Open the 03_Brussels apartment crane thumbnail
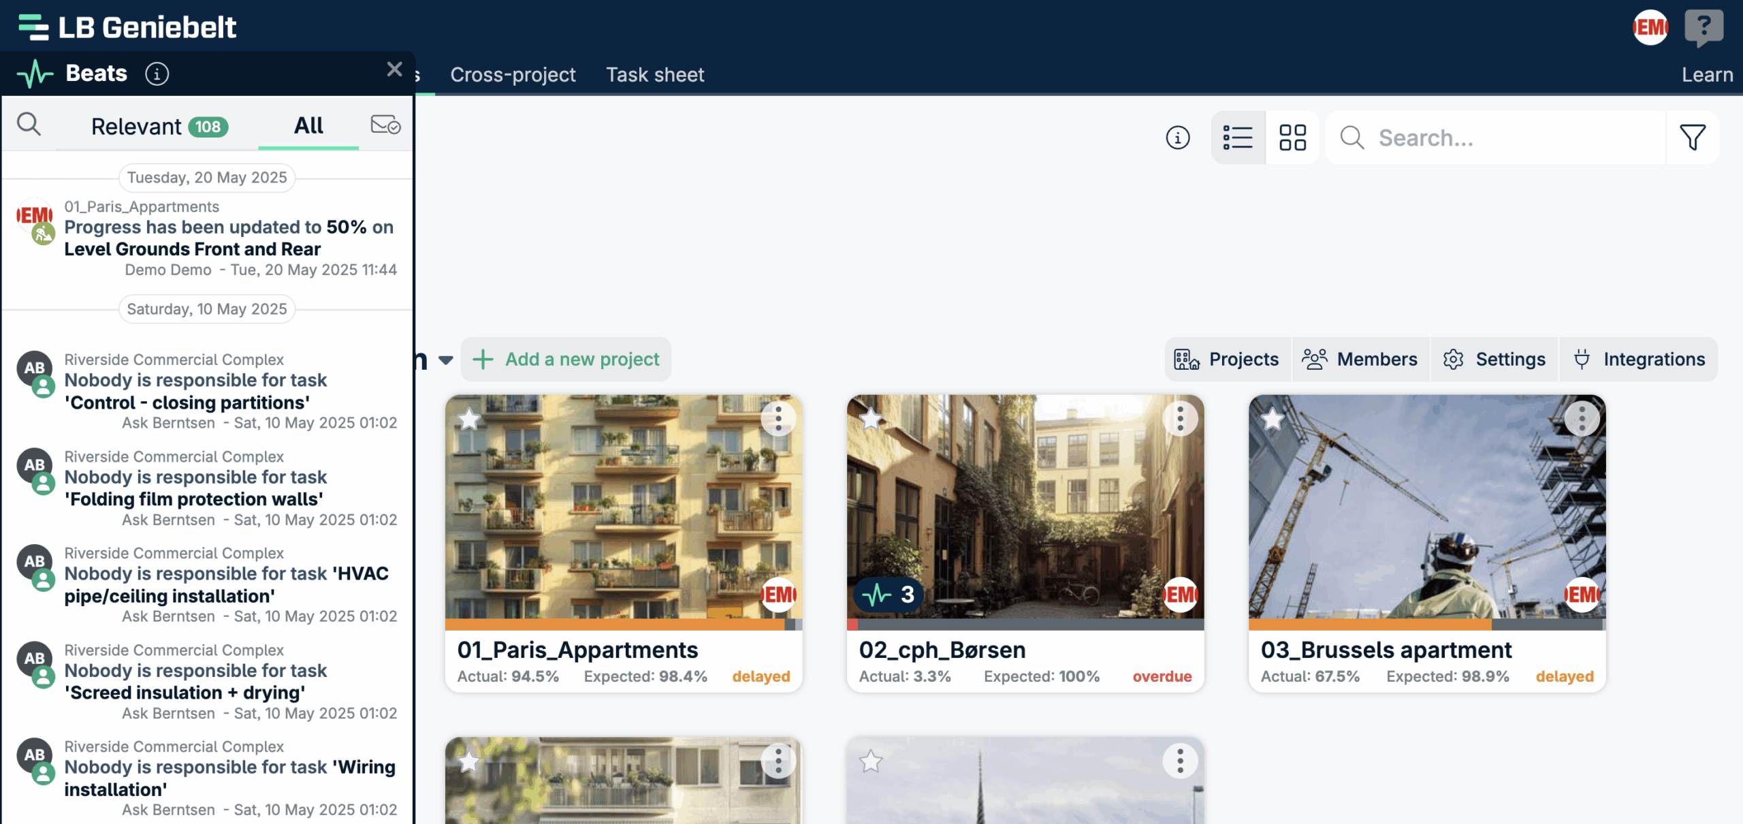This screenshot has width=1743, height=824. [x=1427, y=507]
